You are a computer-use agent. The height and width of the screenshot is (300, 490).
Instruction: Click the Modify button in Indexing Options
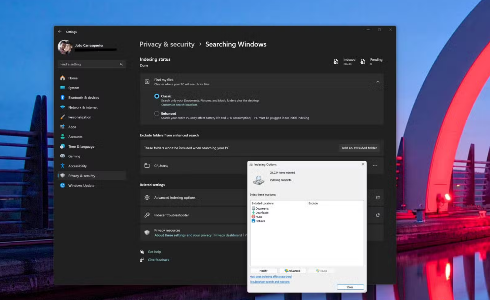coord(263,271)
